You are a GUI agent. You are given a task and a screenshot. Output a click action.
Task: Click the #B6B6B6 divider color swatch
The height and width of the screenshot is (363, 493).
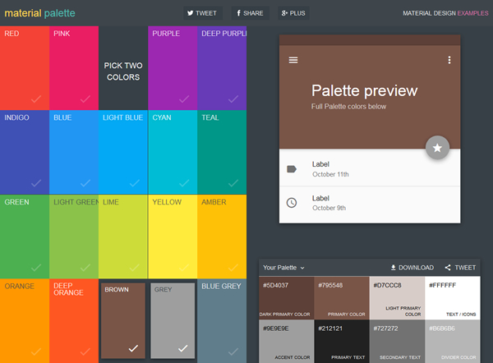tap(453, 342)
